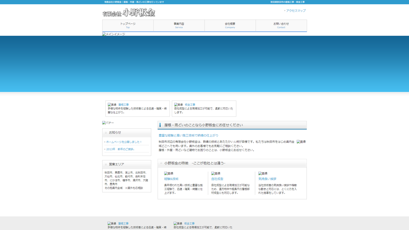
Task: Click the image icon above 経験&技術
Action: pos(169,174)
